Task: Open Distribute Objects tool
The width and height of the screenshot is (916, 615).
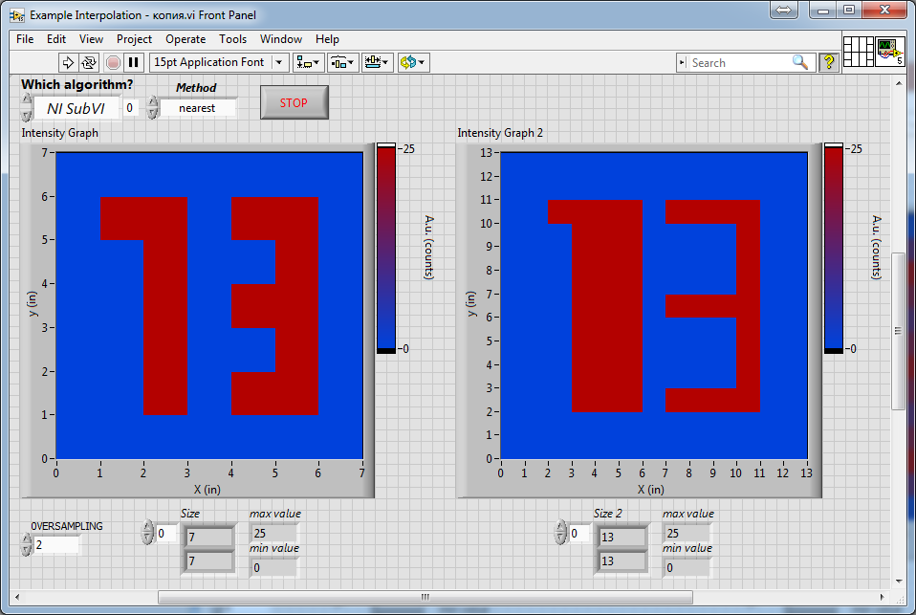Action: (342, 62)
